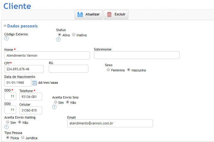Viewport: 214px width, 142px height.
Task: Select Não for Aceita Envio Mailing
Action: pyautogui.click(x=20, y=122)
